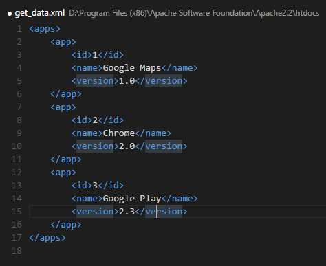Screen dimensions: 326x266
Task: Click the opening <apps> tag on line 1
Action: [x=45, y=29]
